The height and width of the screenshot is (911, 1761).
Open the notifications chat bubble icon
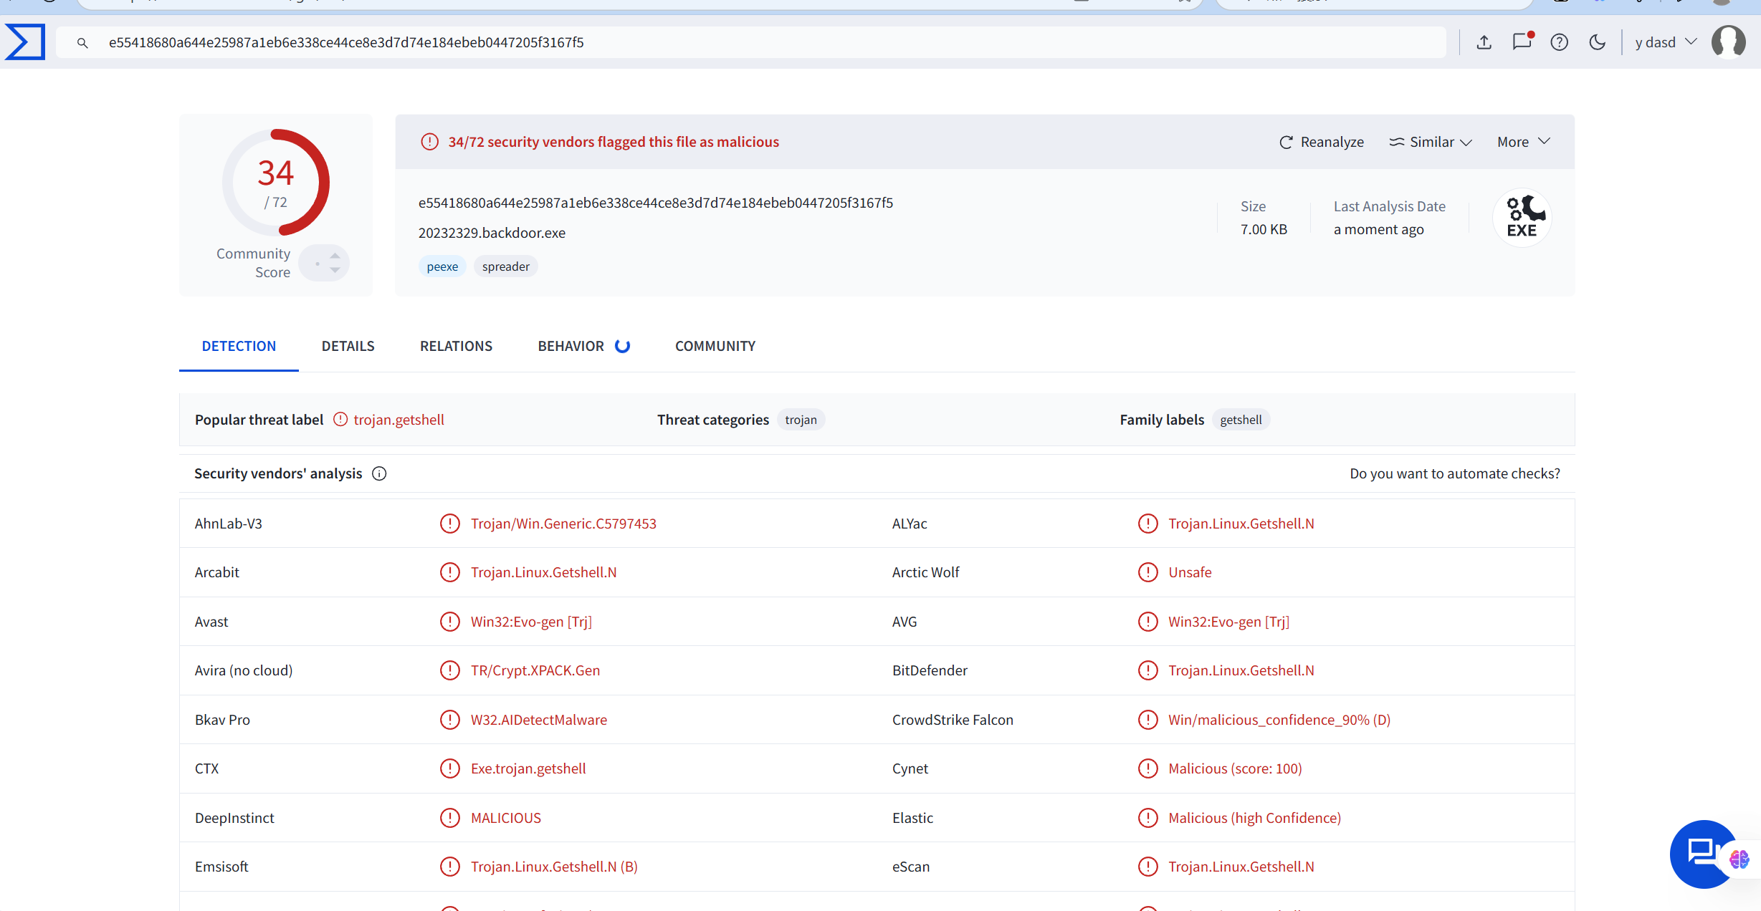1522,42
